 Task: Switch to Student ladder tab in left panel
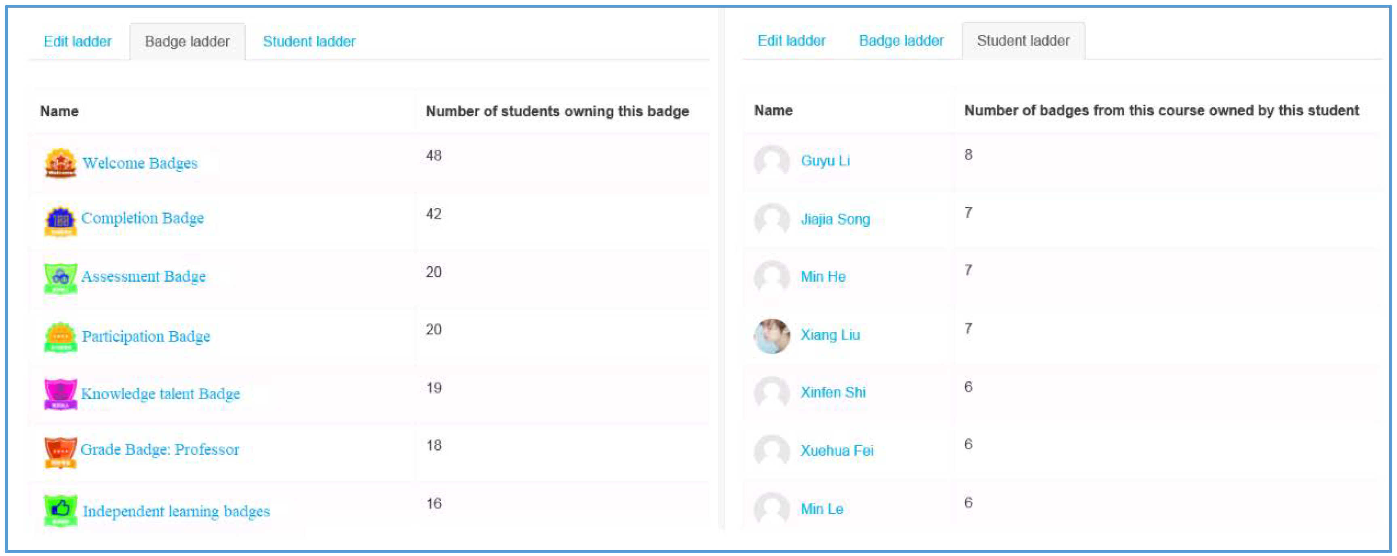click(x=309, y=41)
